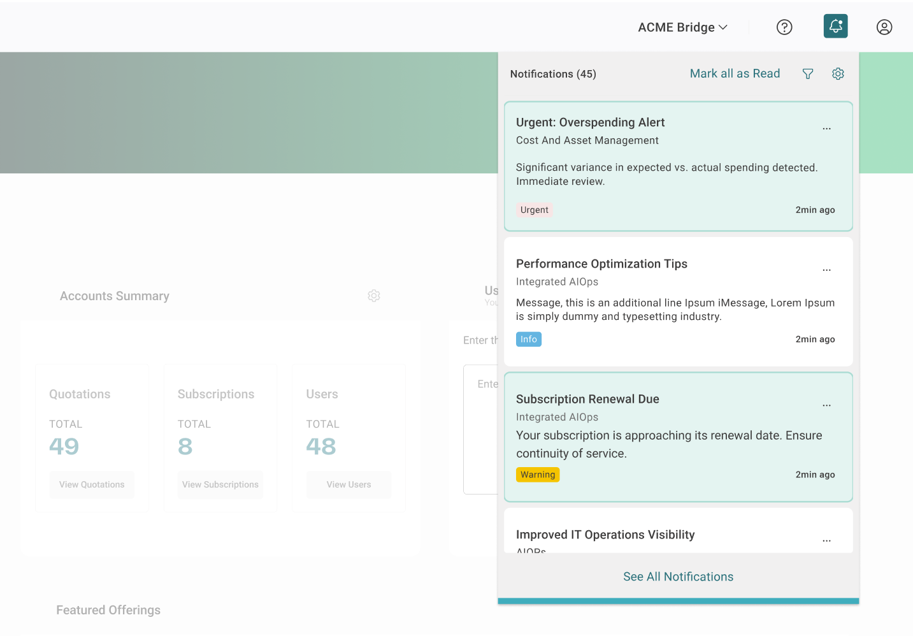Click the Warning tag badge
The width and height of the screenshot is (913, 636).
click(x=538, y=475)
